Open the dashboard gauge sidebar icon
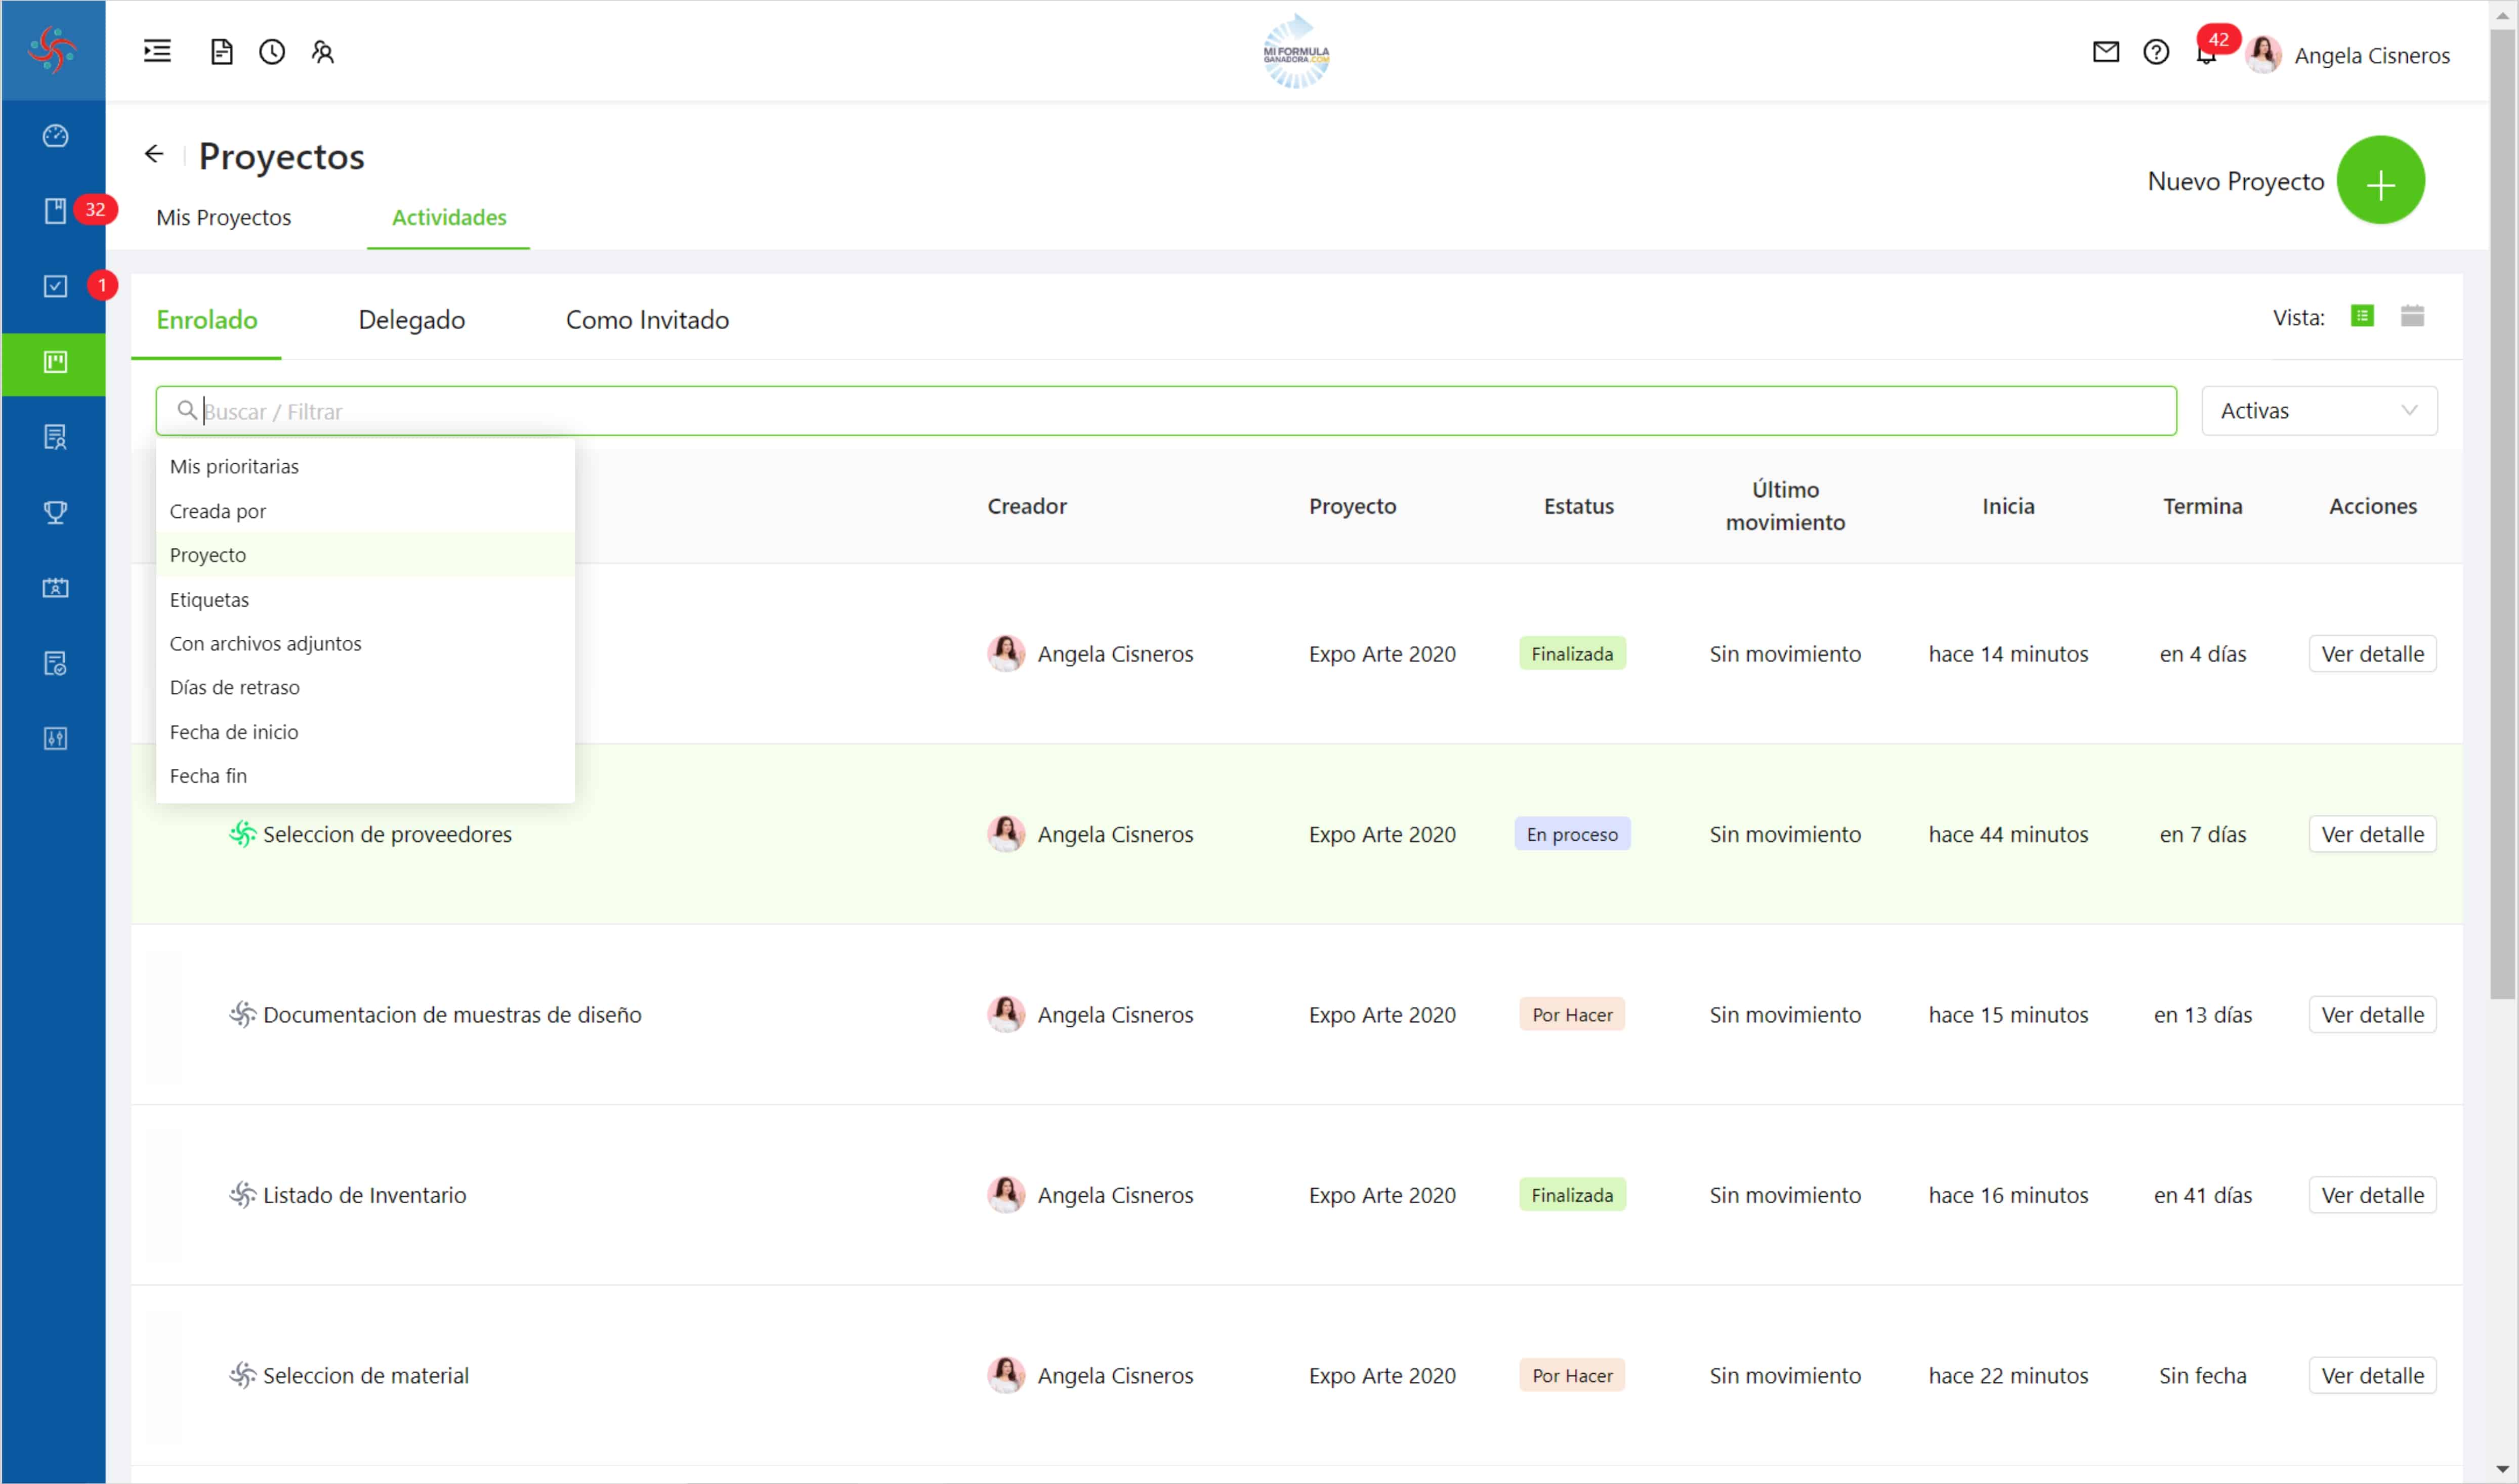 (55, 135)
